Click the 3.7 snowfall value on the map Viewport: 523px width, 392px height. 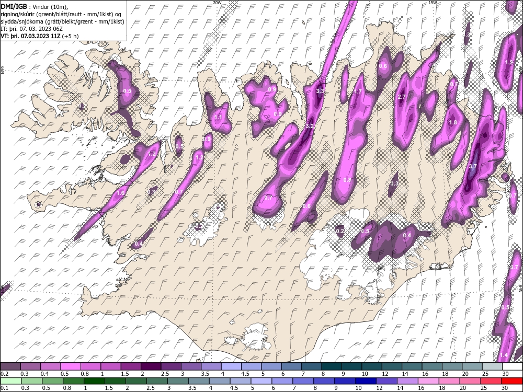pos(473,166)
